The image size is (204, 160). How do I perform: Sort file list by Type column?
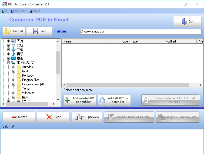tap(146, 41)
